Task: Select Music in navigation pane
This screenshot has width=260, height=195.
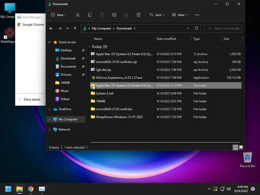Action: [x=65, y=91]
